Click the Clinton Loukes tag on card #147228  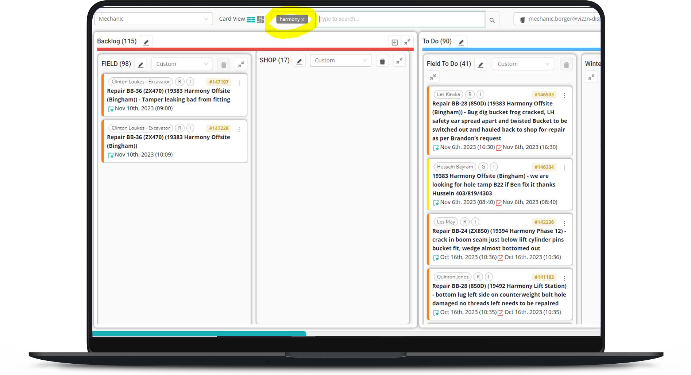coord(140,128)
